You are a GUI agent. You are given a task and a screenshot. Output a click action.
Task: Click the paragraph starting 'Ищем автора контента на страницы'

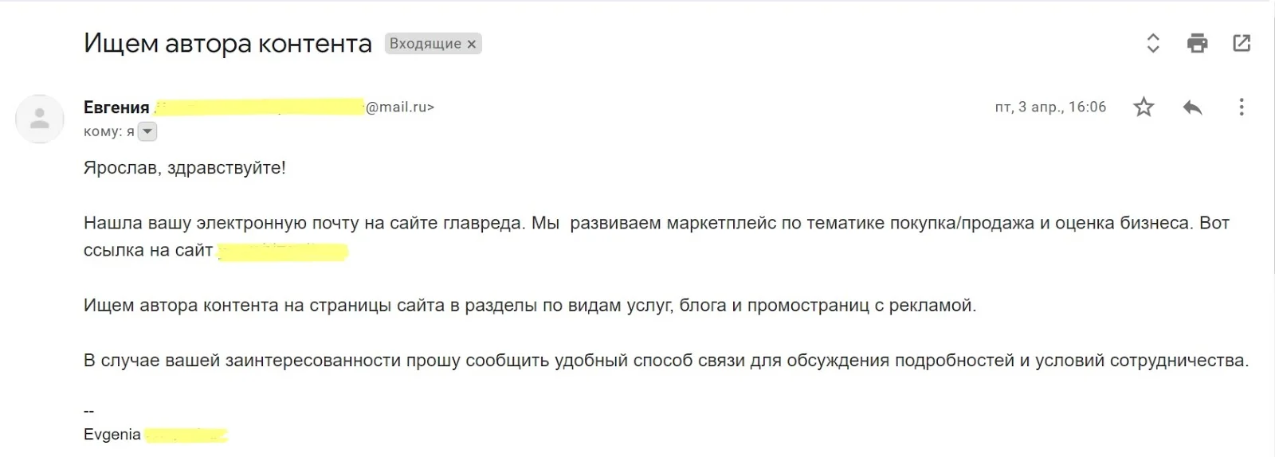click(x=529, y=306)
